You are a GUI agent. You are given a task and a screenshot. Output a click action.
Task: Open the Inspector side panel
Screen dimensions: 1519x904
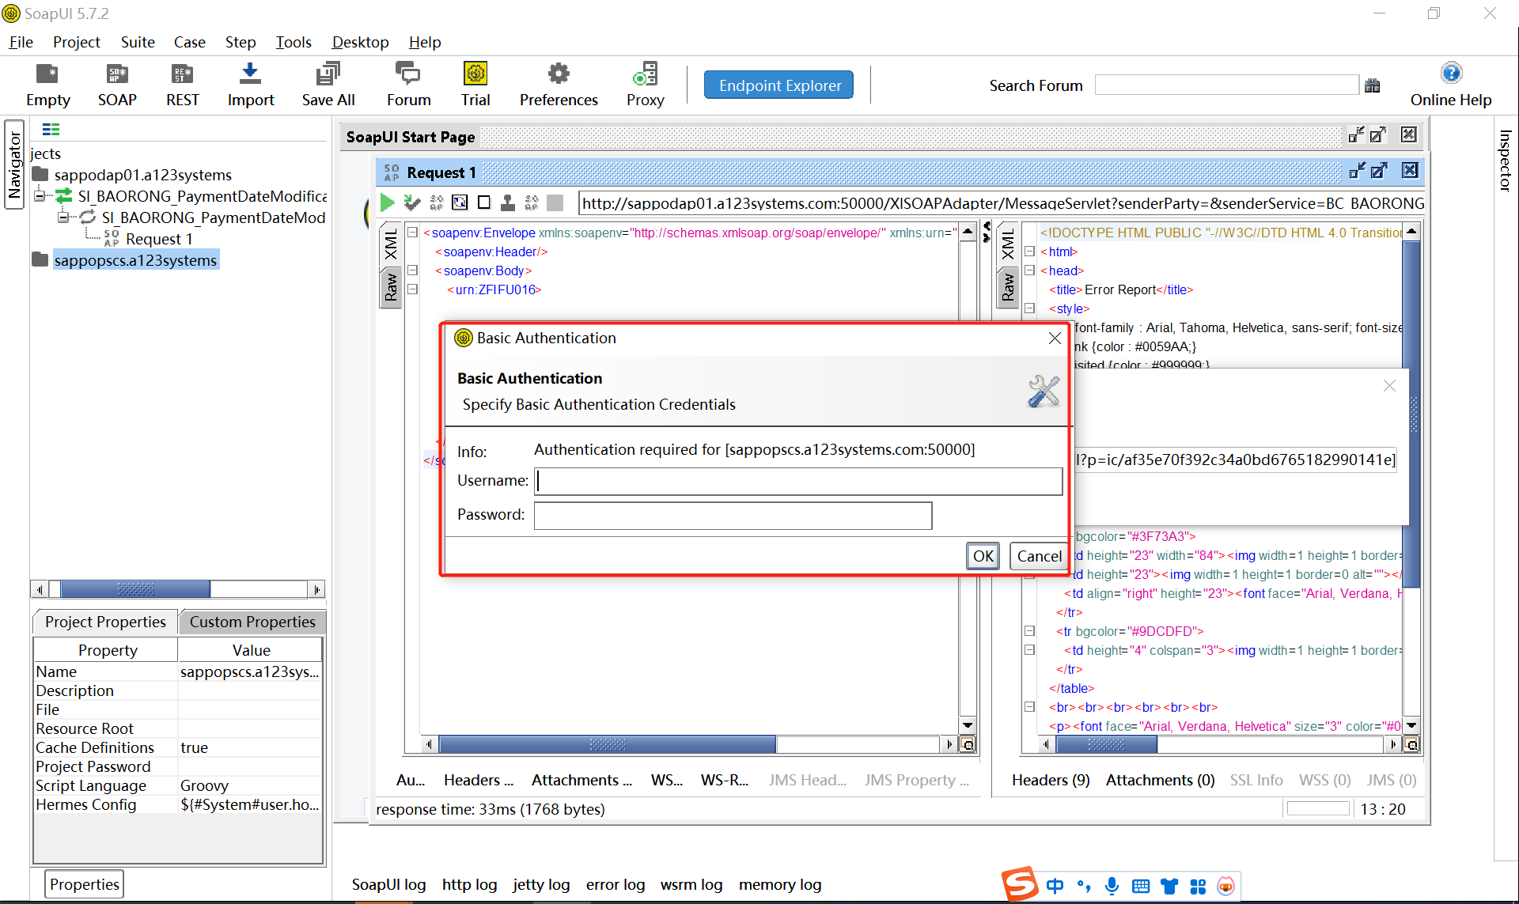1505,161
